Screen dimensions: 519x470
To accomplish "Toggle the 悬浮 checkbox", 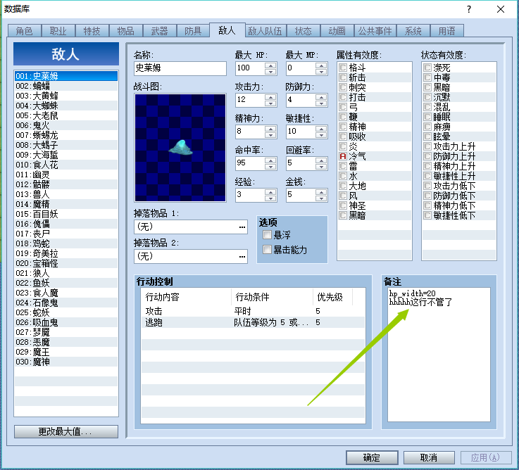I will click(x=267, y=235).
